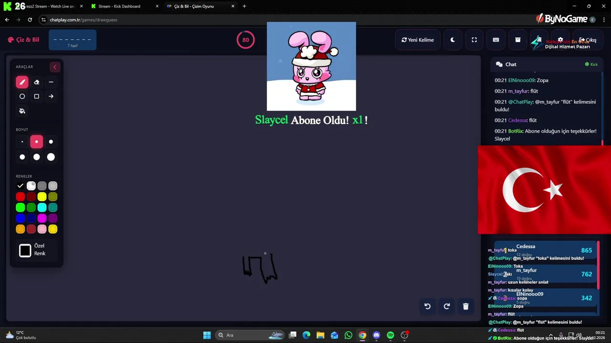Clear canvas with the trash icon
Image resolution: width=611 pixels, height=343 pixels.
[x=466, y=306]
